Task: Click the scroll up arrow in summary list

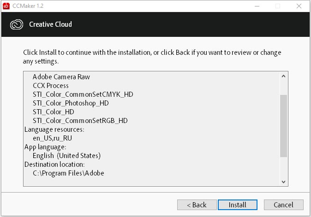Action: [x=283, y=76]
